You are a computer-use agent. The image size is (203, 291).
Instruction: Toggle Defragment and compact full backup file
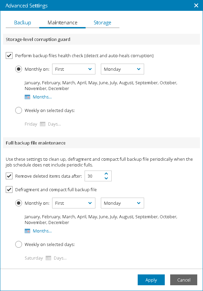tap(9, 189)
